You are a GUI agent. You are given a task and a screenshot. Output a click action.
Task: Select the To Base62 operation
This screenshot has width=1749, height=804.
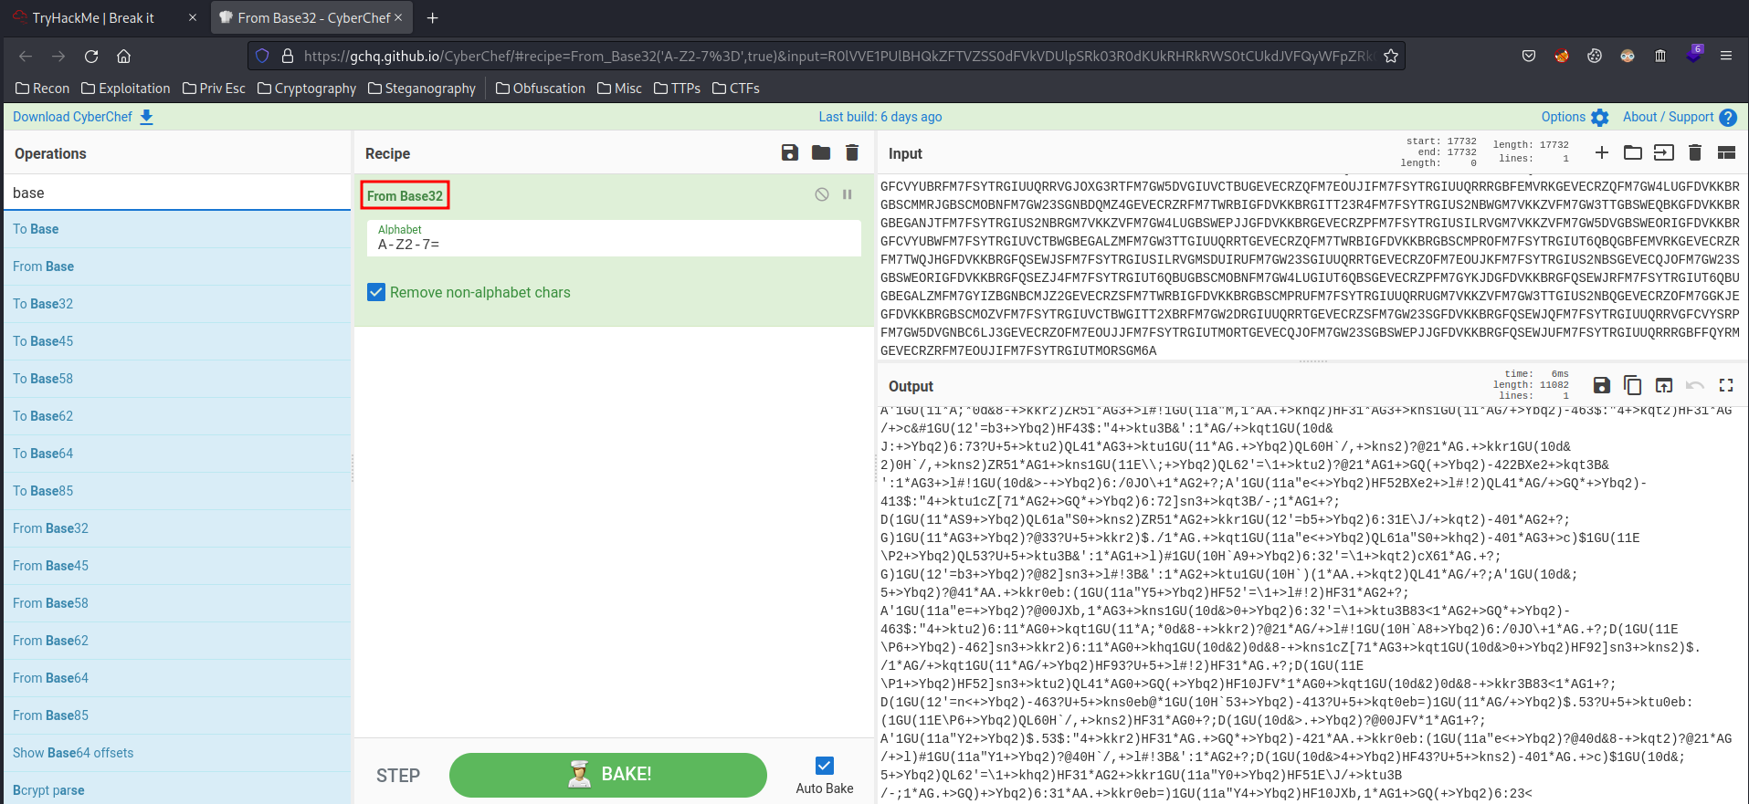click(x=177, y=416)
